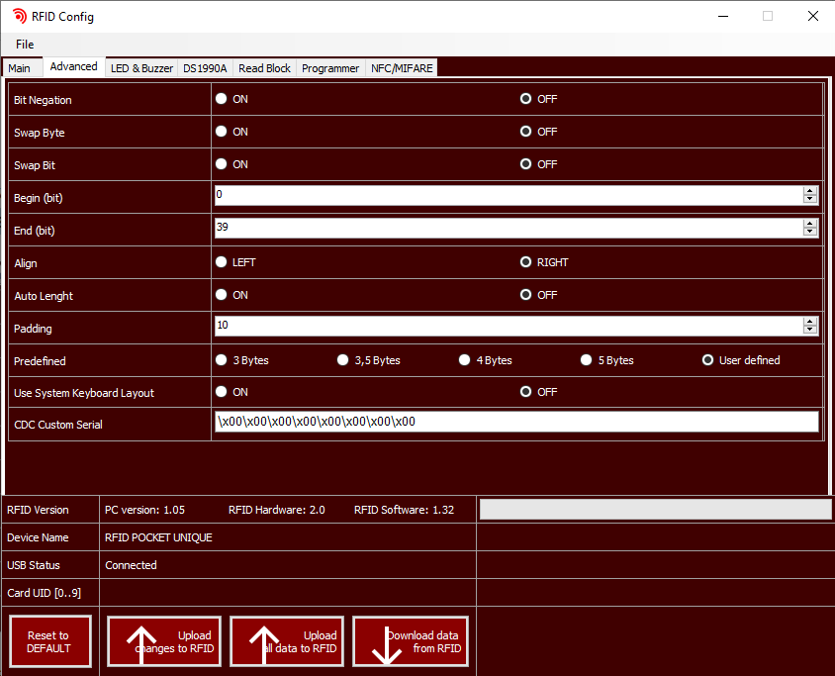
Task: Open the File menu
Action: [x=25, y=45]
